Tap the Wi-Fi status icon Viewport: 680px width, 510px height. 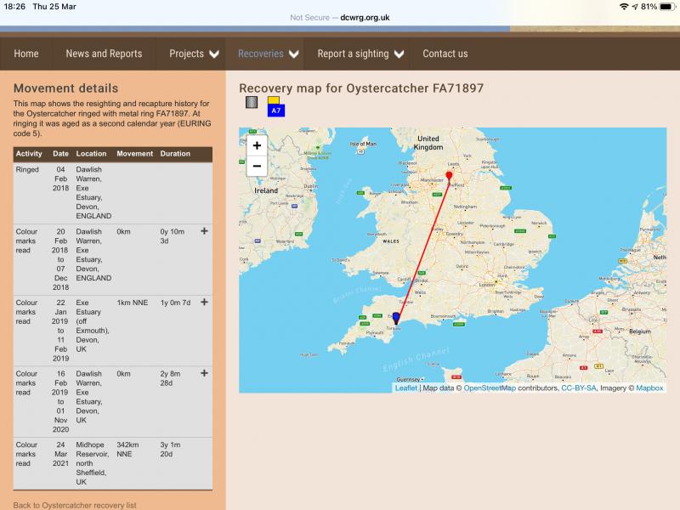point(625,6)
